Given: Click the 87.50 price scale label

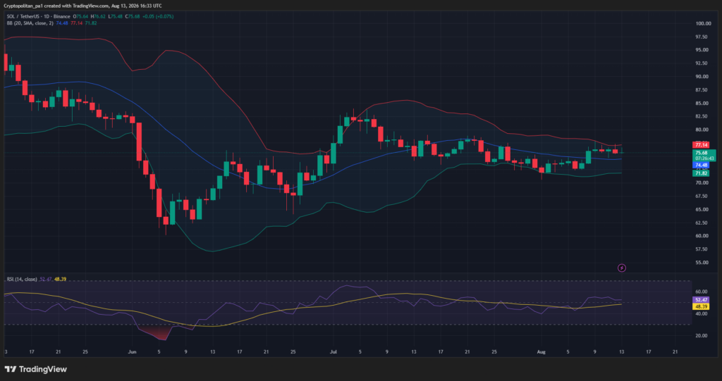Looking at the screenshot, I should click(702, 90).
